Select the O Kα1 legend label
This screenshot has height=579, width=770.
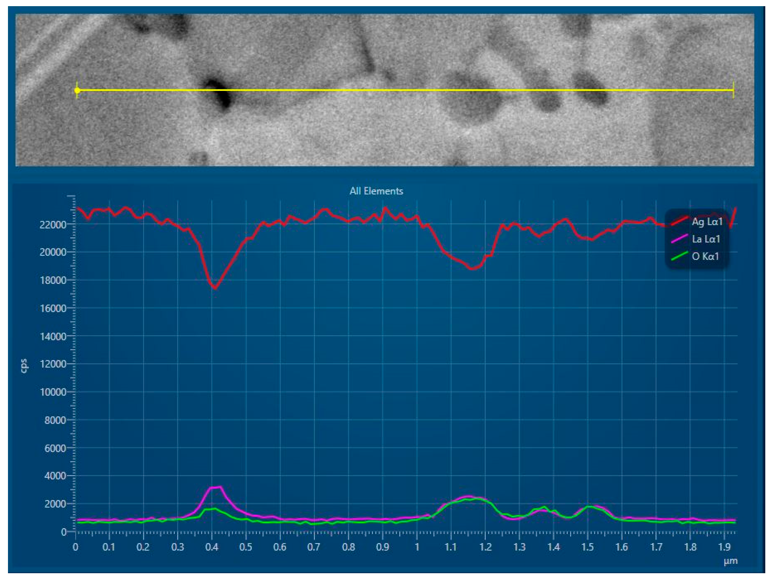[705, 256]
